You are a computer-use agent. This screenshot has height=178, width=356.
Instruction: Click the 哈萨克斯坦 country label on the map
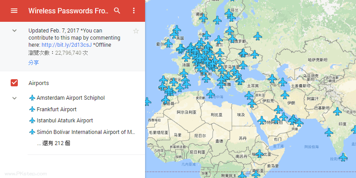click(318, 60)
